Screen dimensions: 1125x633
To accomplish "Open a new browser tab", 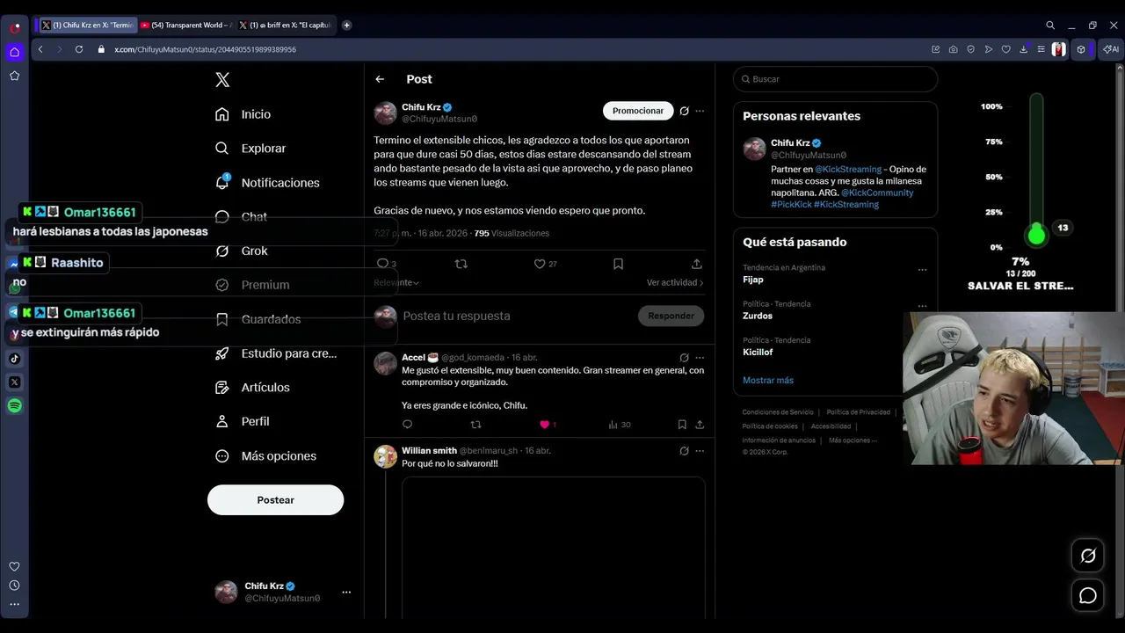I will (x=346, y=25).
